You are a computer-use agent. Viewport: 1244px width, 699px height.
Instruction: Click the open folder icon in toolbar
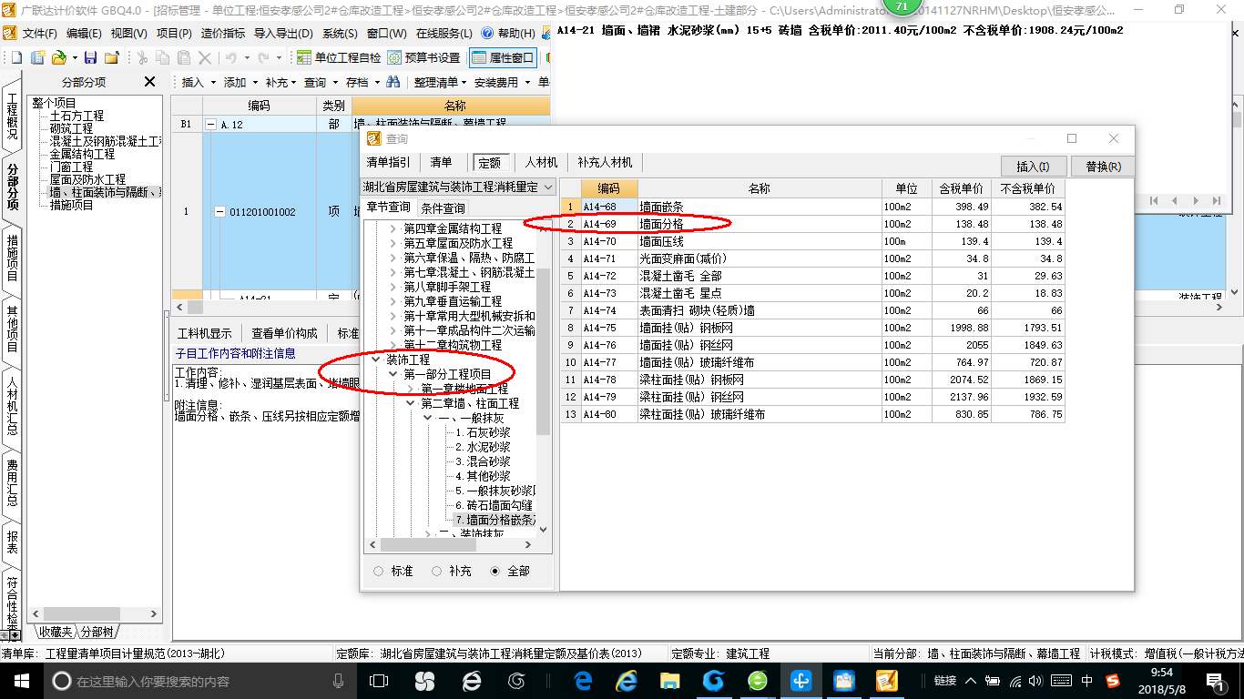[58, 57]
